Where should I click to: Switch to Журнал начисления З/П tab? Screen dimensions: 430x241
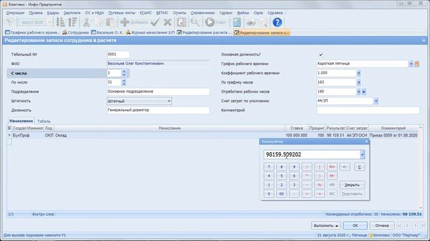point(150,33)
